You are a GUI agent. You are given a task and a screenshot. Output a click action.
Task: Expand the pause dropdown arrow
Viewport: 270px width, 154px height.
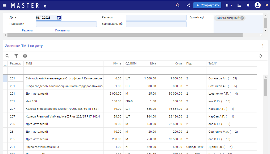(x=231, y=5)
